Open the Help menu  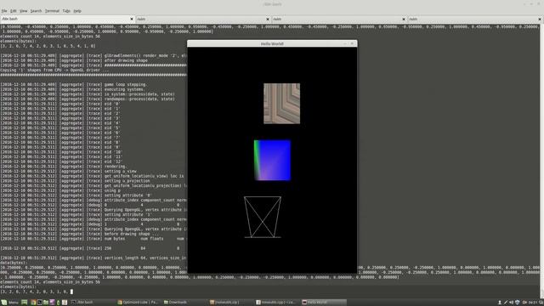tap(77, 11)
